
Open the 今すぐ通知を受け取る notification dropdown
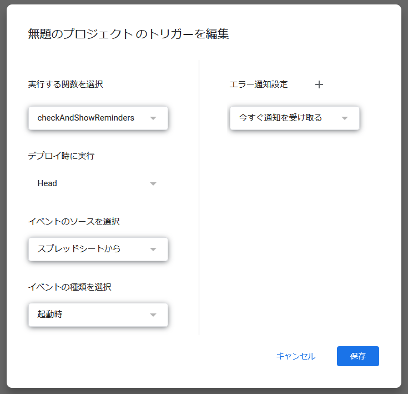coord(295,118)
